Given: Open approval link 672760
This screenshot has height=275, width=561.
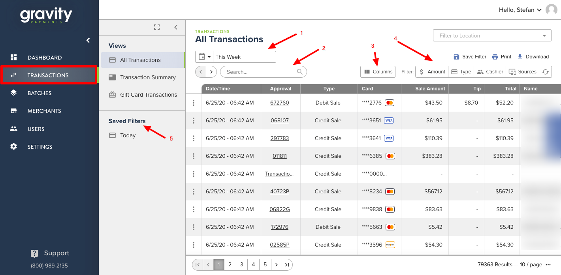Looking at the screenshot, I should [280, 103].
